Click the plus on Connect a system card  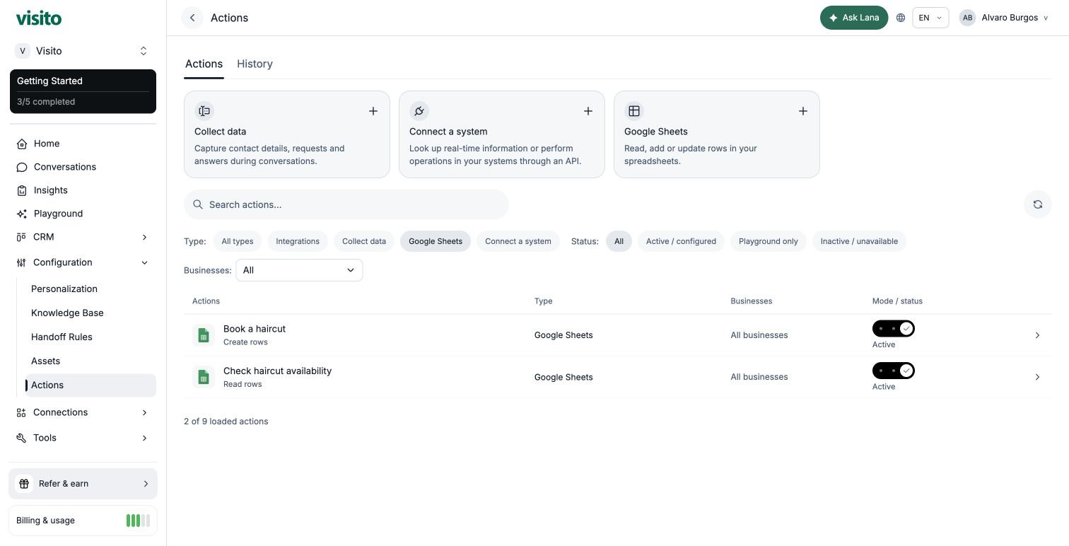[x=588, y=111]
